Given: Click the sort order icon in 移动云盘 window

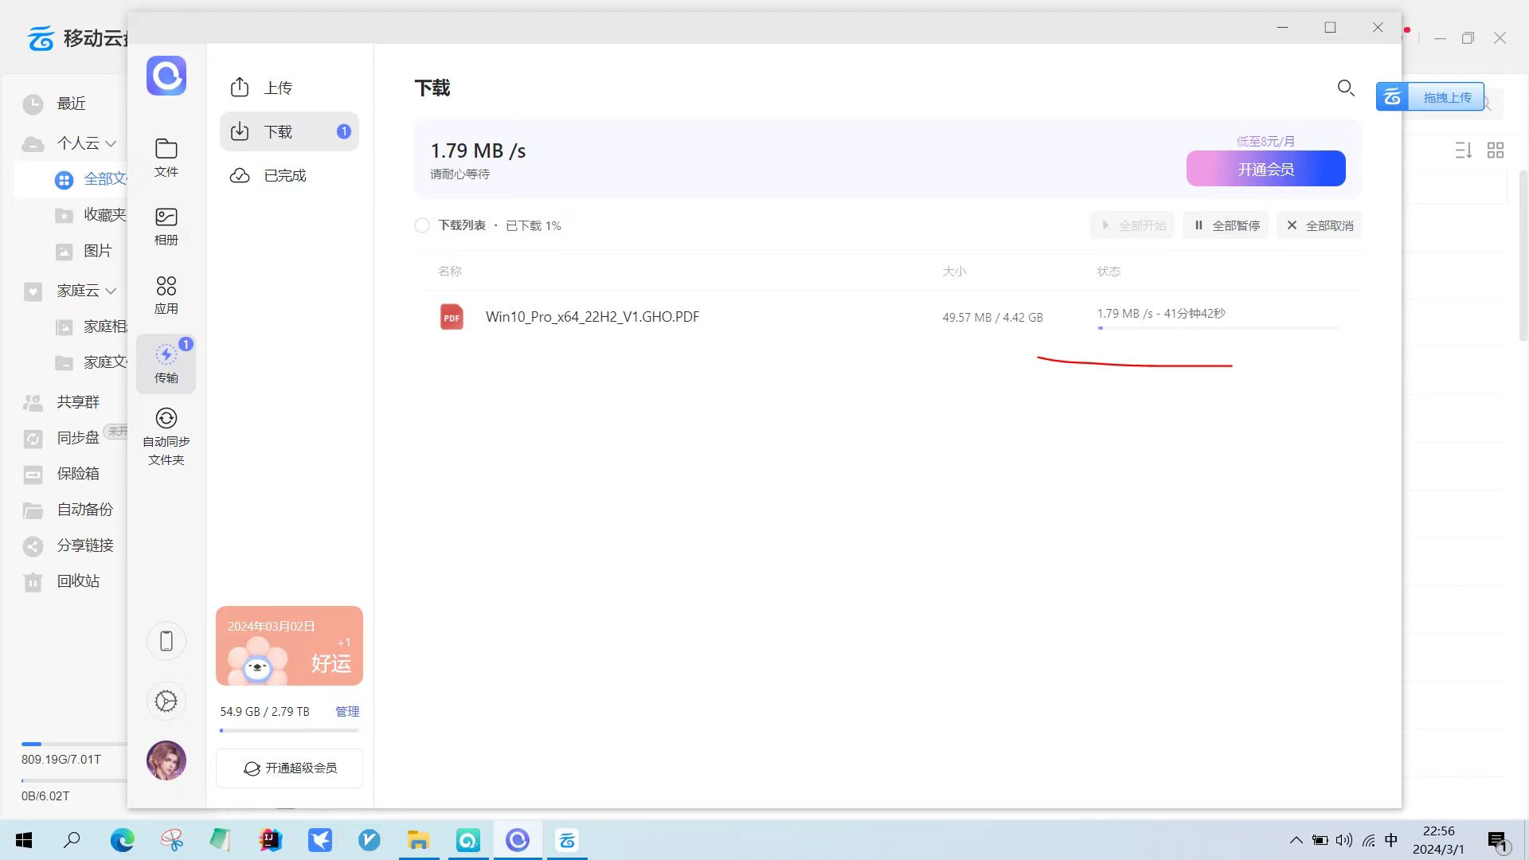Looking at the screenshot, I should click(1464, 150).
